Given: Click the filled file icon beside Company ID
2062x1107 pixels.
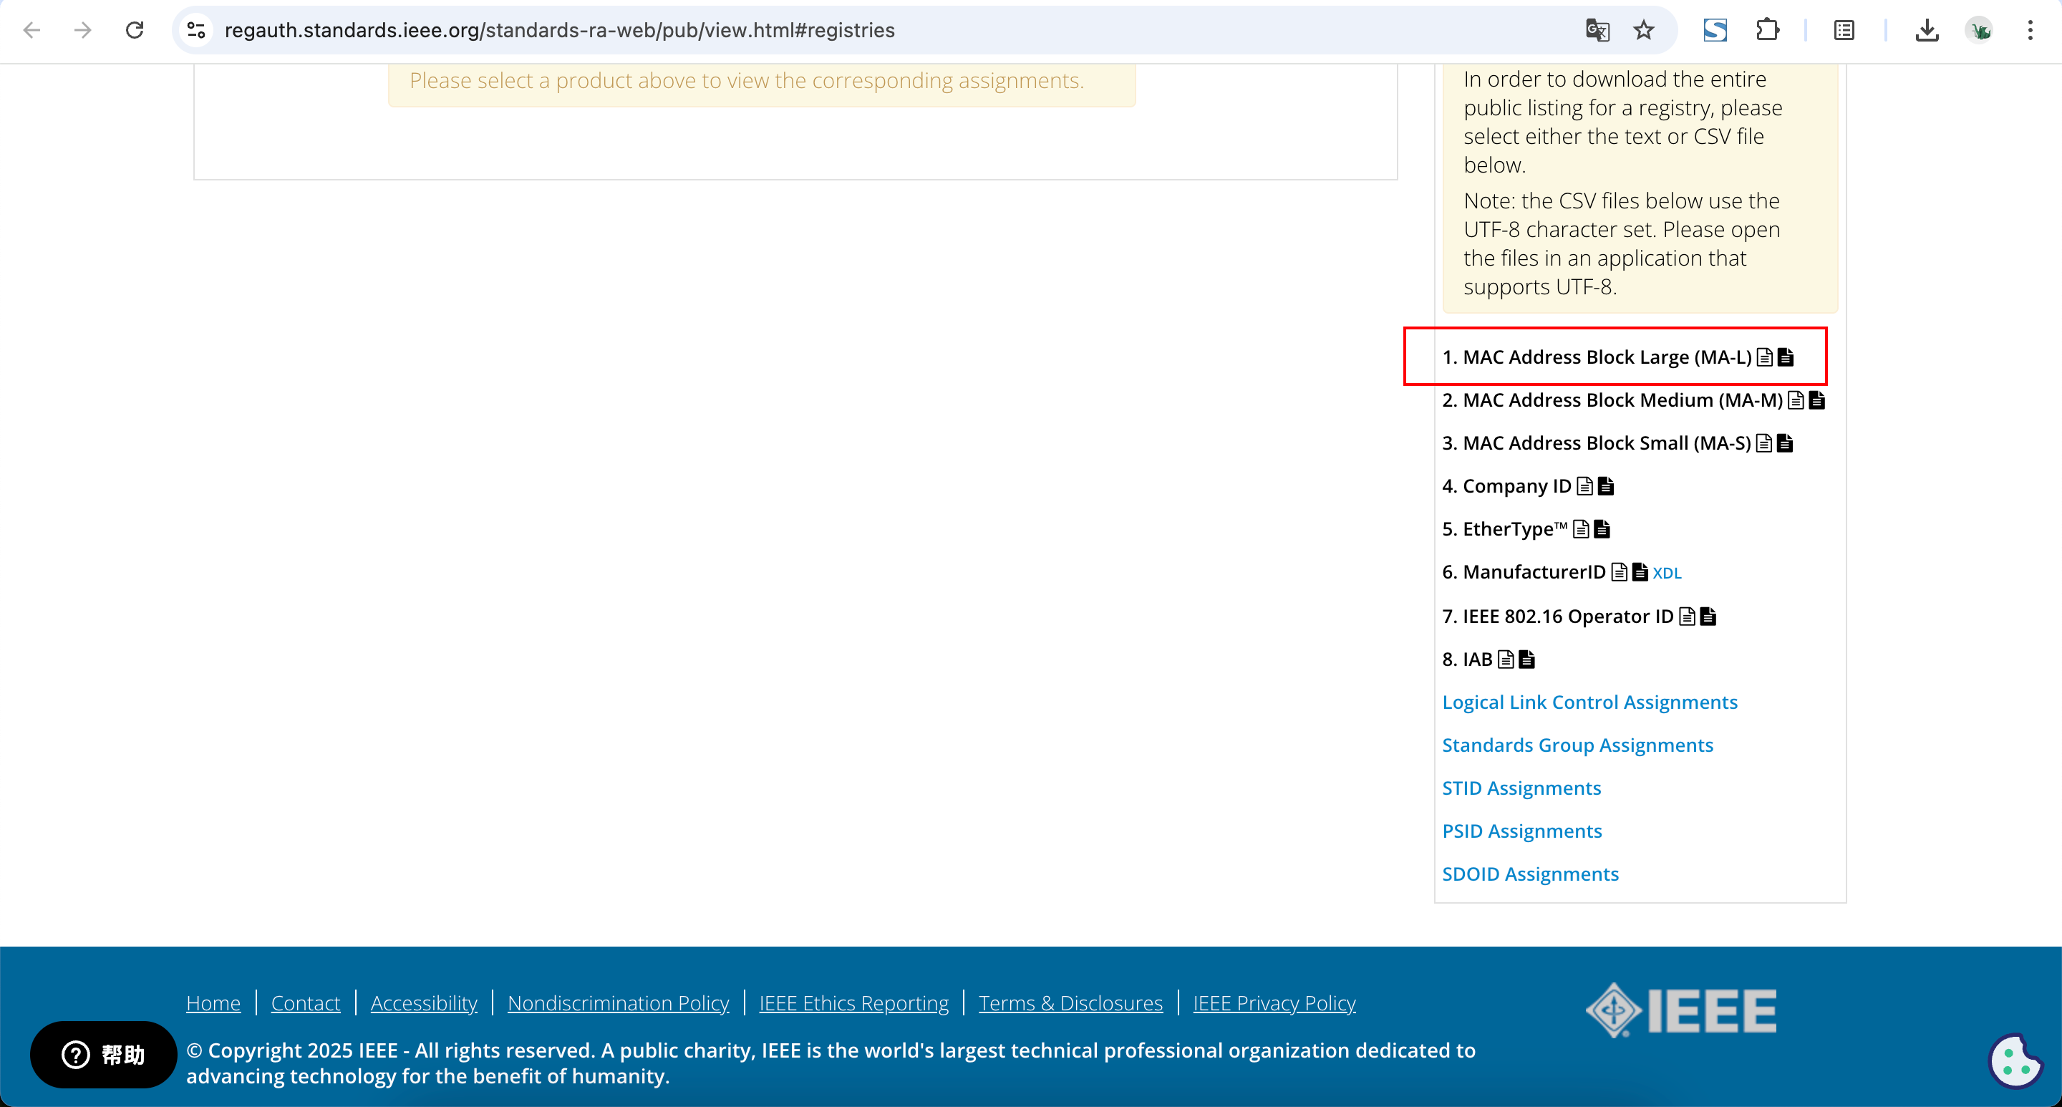Looking at the screenshot, I should coord(1605,486).
